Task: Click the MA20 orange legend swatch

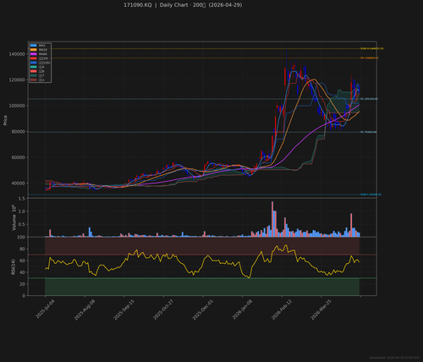Action: click(34, 50)
